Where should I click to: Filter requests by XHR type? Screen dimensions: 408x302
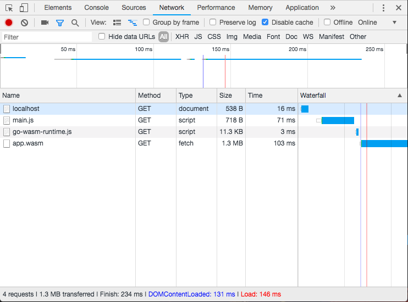click(182, 37)
